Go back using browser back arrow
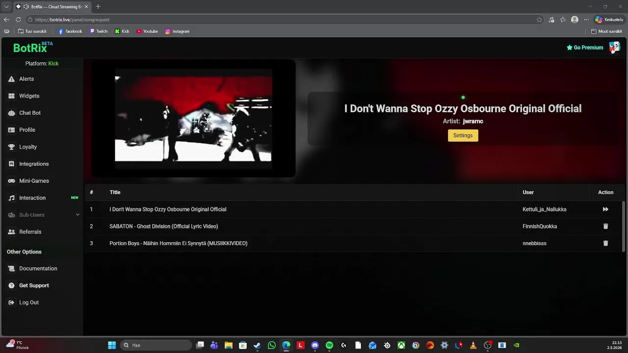 coord(6,20)
